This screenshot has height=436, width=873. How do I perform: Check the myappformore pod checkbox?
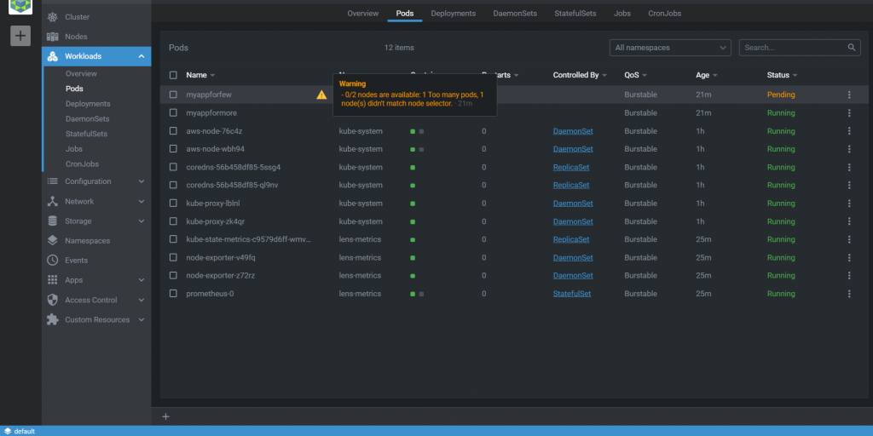click(x=173, y=113)
